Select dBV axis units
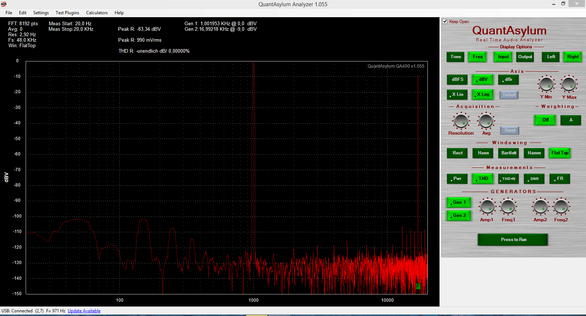The image size is (586, 316). (483, 79)
